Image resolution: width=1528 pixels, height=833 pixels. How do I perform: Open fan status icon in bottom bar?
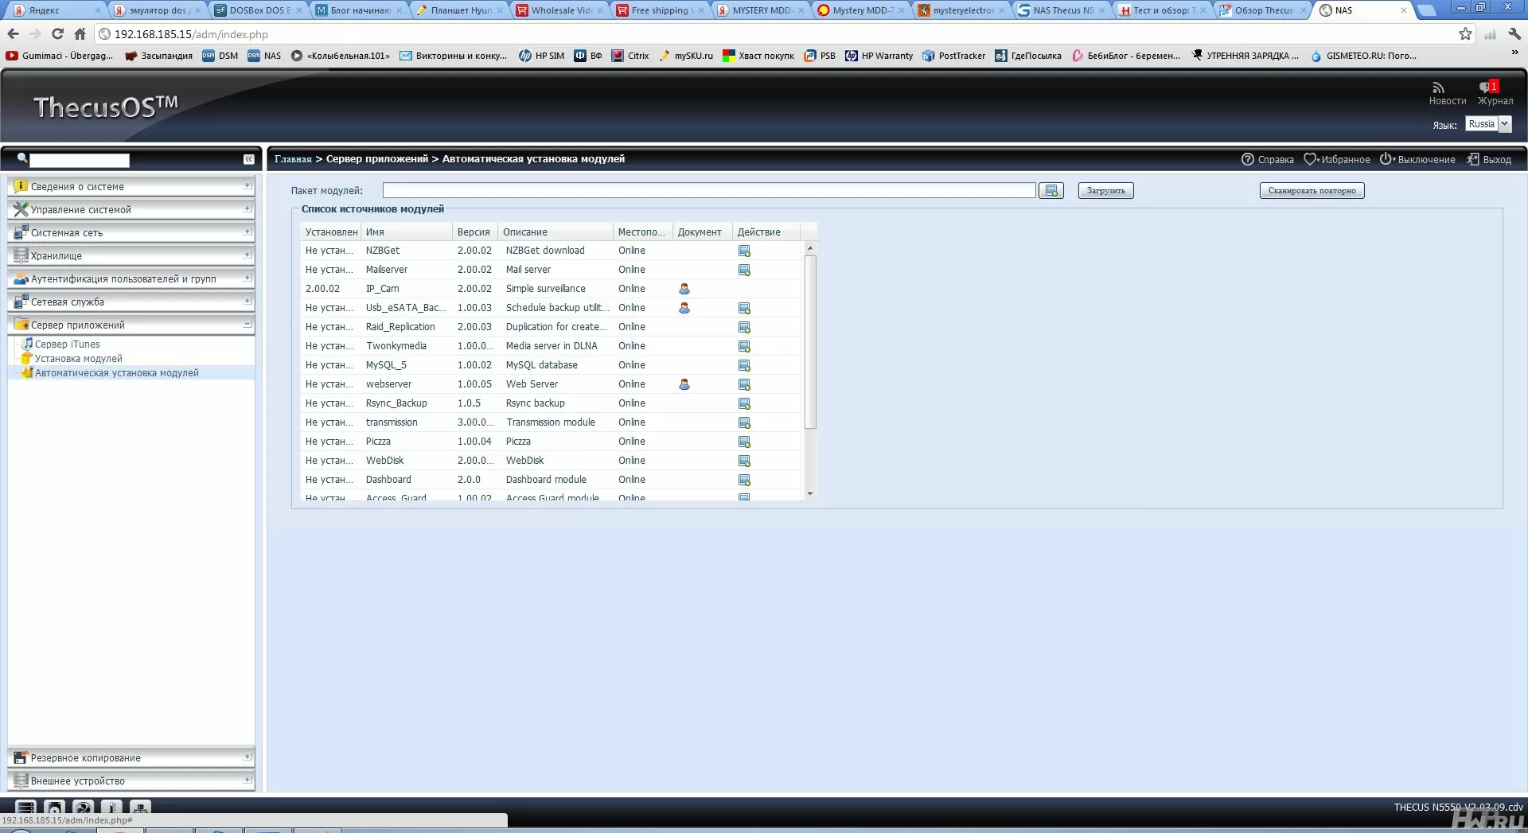pos(83,808)
